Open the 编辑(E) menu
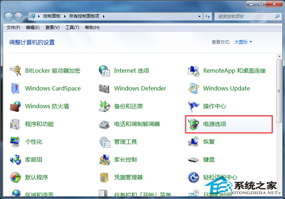The height and width of the screenshot is (199, 285). pyautogui.click(x=32, y=27)
